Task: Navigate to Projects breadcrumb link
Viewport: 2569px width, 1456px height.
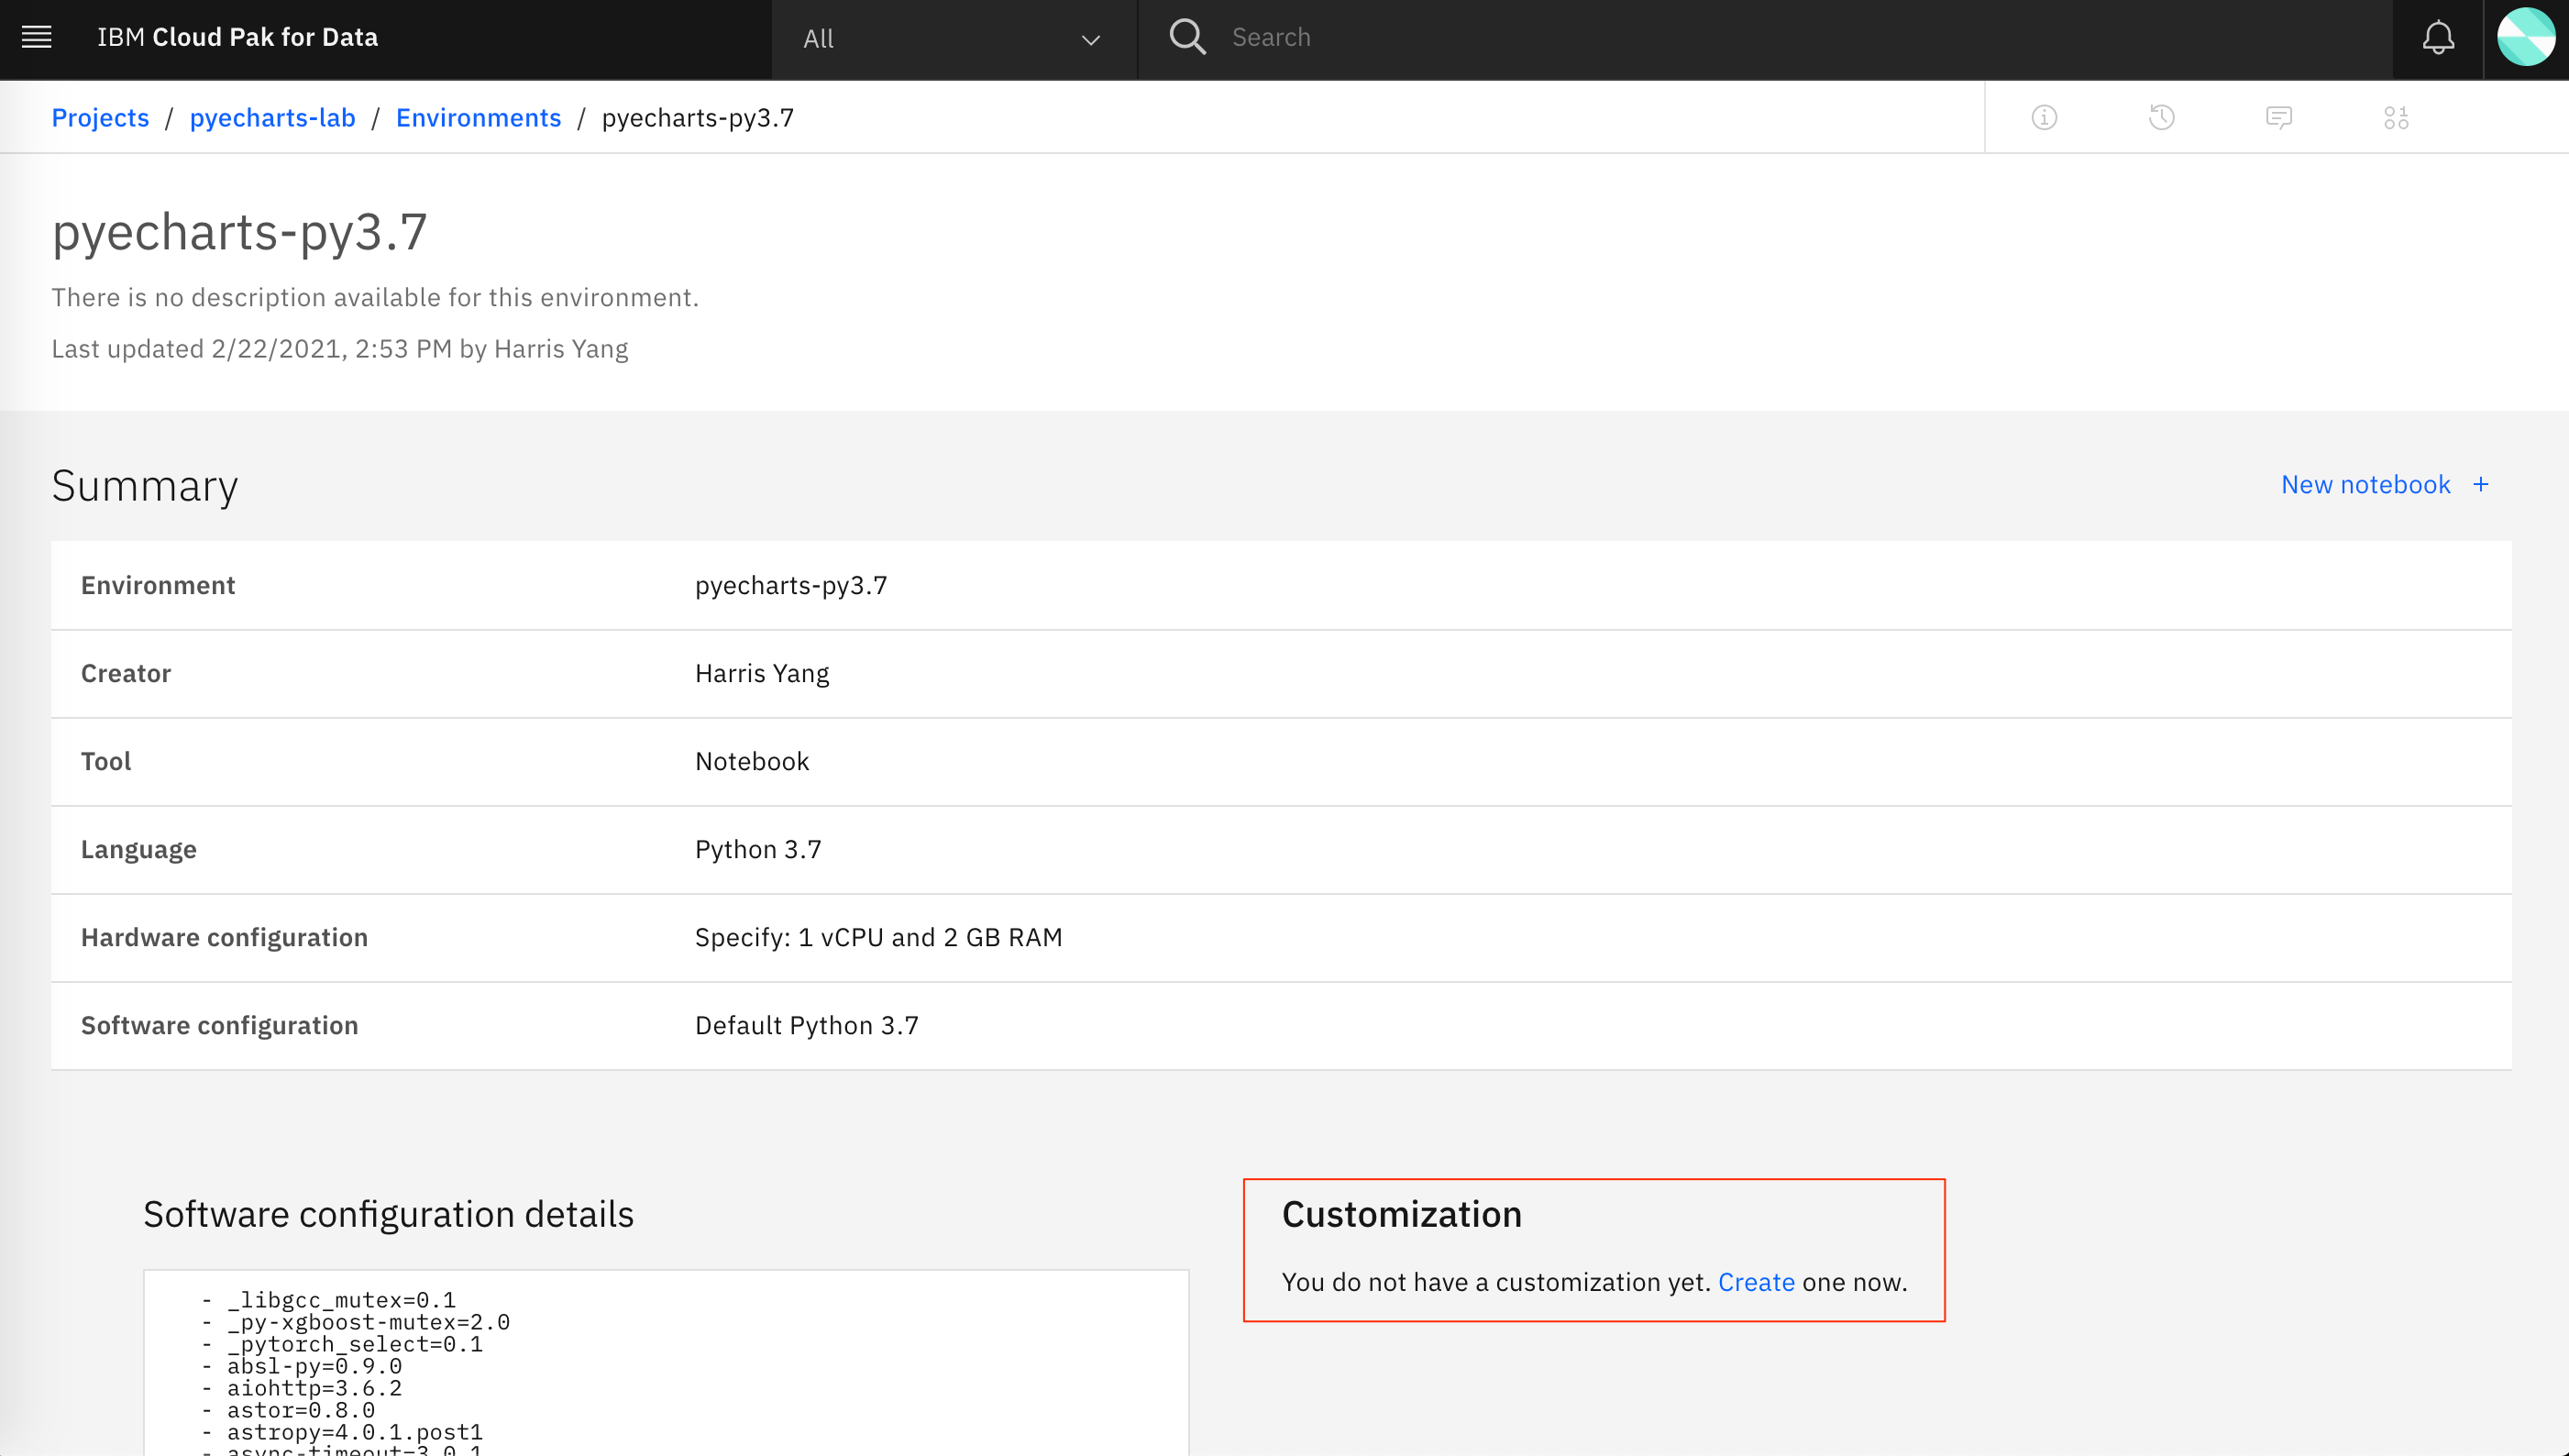Action: [101, 116]
